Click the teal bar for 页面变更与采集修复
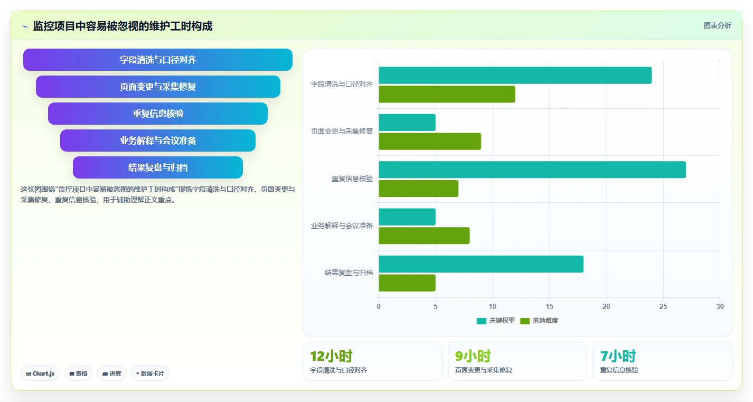 click(x=407, y=123)
